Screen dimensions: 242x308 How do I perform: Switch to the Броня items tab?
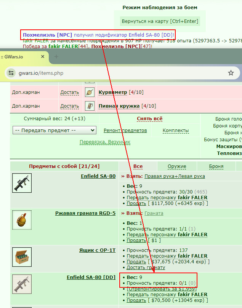pyautogui.click(x=216, y=166)
